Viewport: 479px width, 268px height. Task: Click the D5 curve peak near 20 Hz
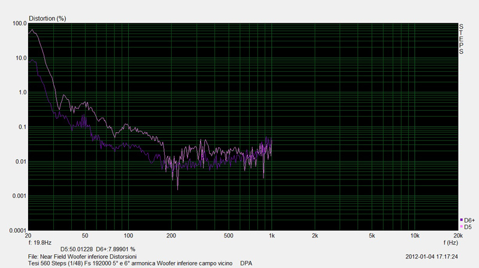[x=32, y=30]
